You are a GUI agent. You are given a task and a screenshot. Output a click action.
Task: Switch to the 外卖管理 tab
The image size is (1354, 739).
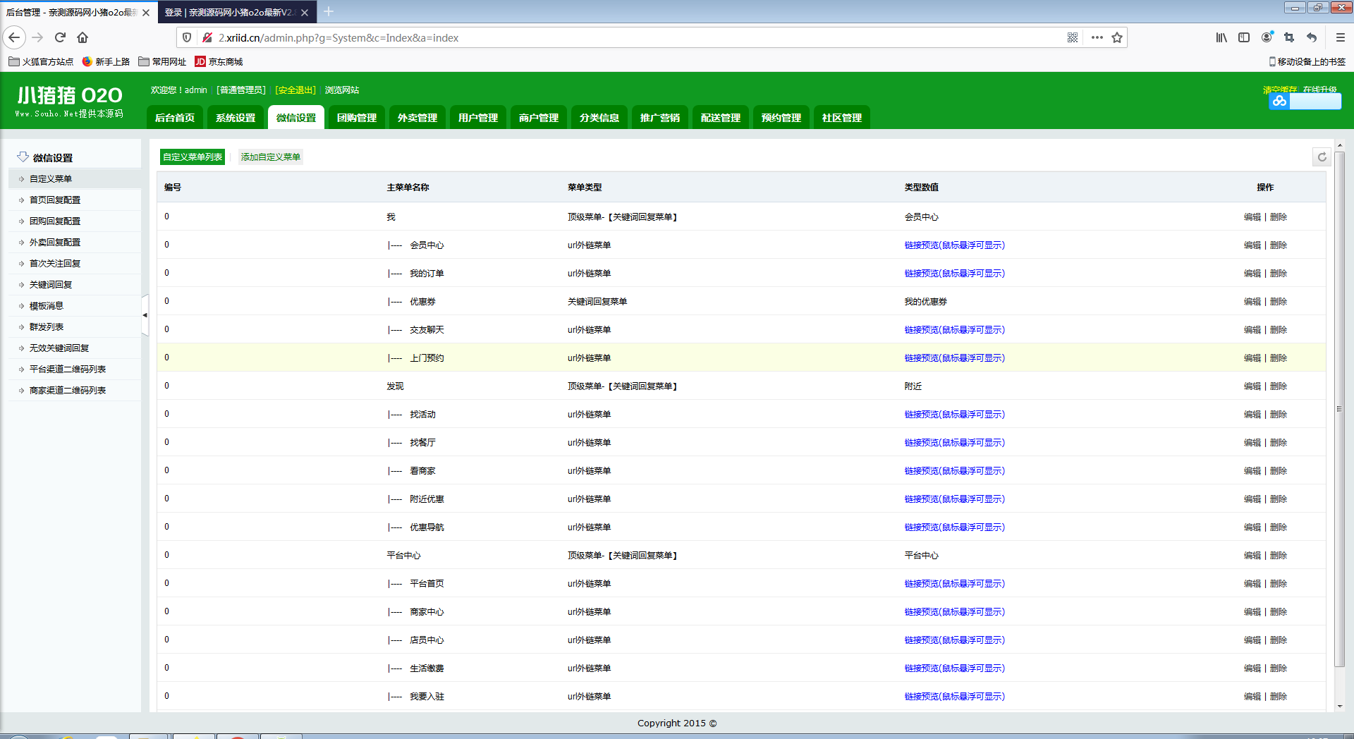[417, 117]
